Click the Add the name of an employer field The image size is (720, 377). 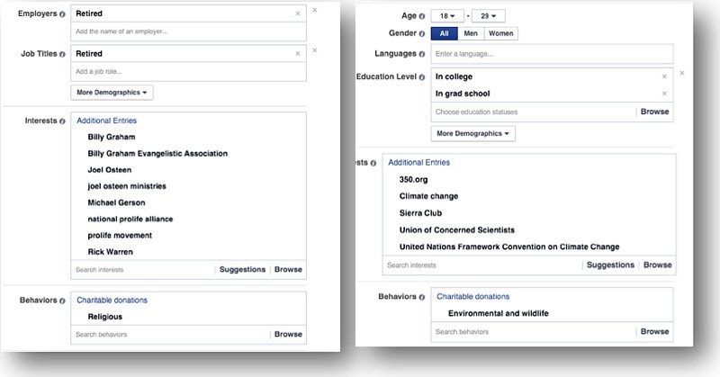coord(188,31)
